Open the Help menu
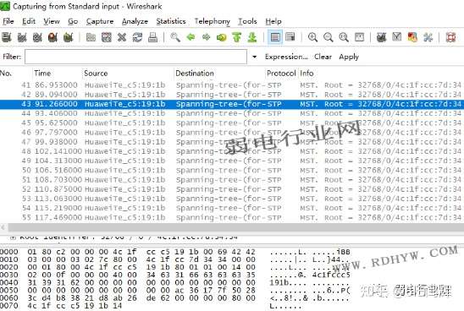464x311 pixels. pyautogui.click(x=273, y=21)
